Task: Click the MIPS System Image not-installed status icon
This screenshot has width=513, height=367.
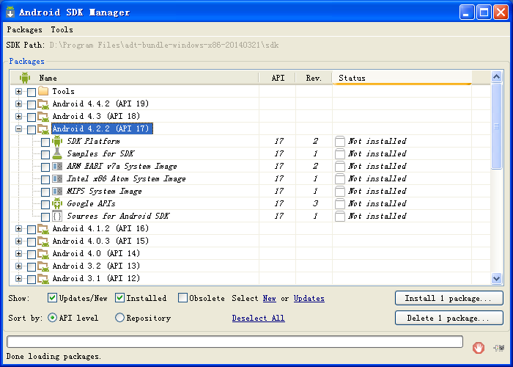Action: coord(339,191)
